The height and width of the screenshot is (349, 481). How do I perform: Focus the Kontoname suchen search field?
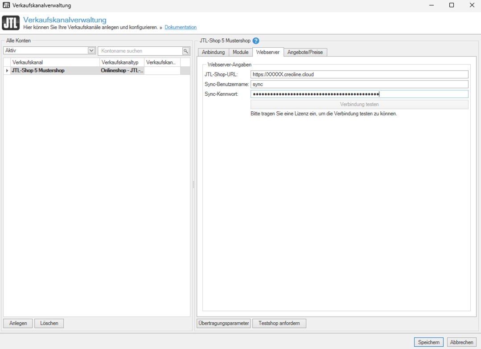[140, 51]
